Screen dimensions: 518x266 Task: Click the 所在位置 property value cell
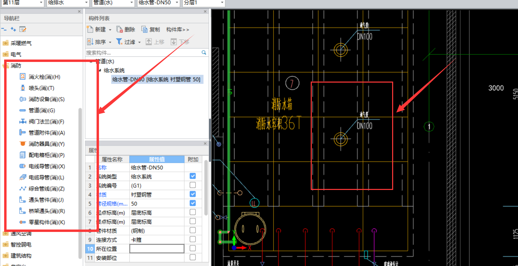pyautogui.click(x=157, y=248)
